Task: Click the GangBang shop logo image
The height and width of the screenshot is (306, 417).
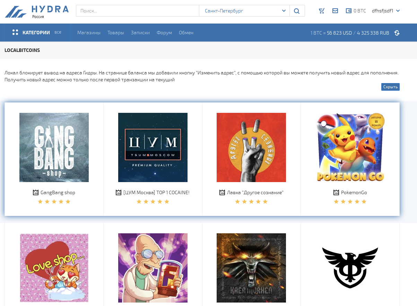Action: [x=54, y=147]
